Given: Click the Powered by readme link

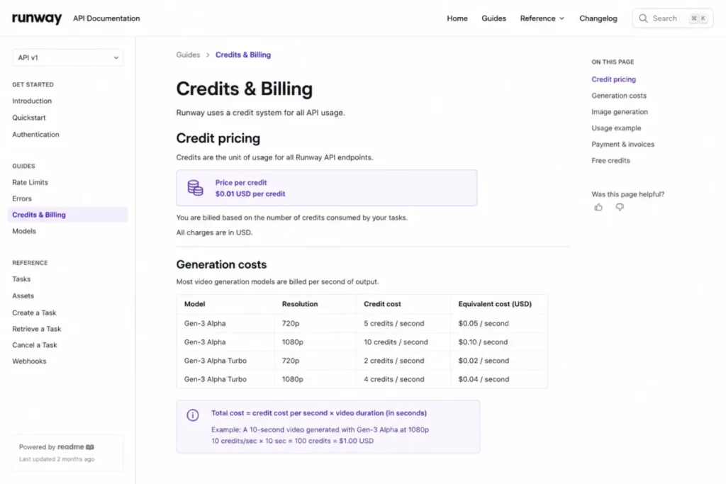Looking at the screenshot, I should pyautogui.click(x=57, y=447).
